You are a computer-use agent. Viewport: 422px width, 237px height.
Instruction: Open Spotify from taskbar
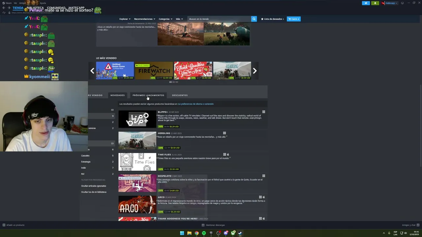pos(204,233)
